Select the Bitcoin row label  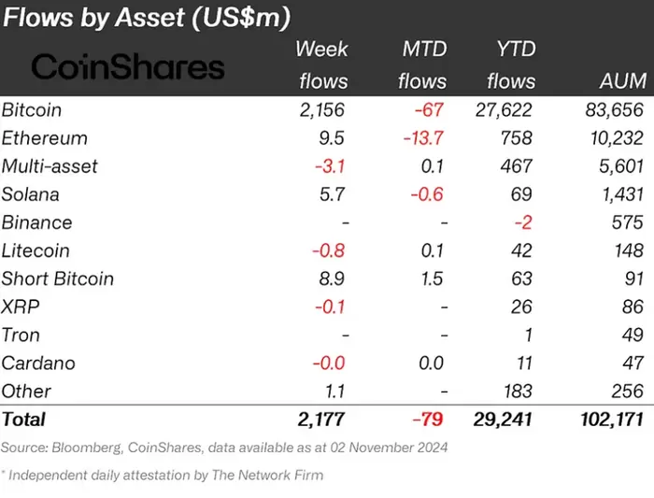(x=33, y=109)
